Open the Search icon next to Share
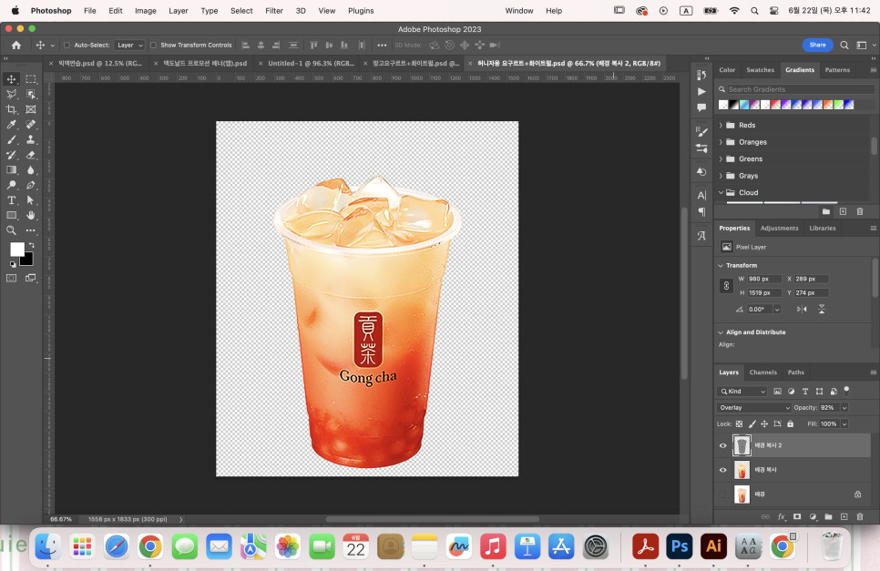 (844, 45)
